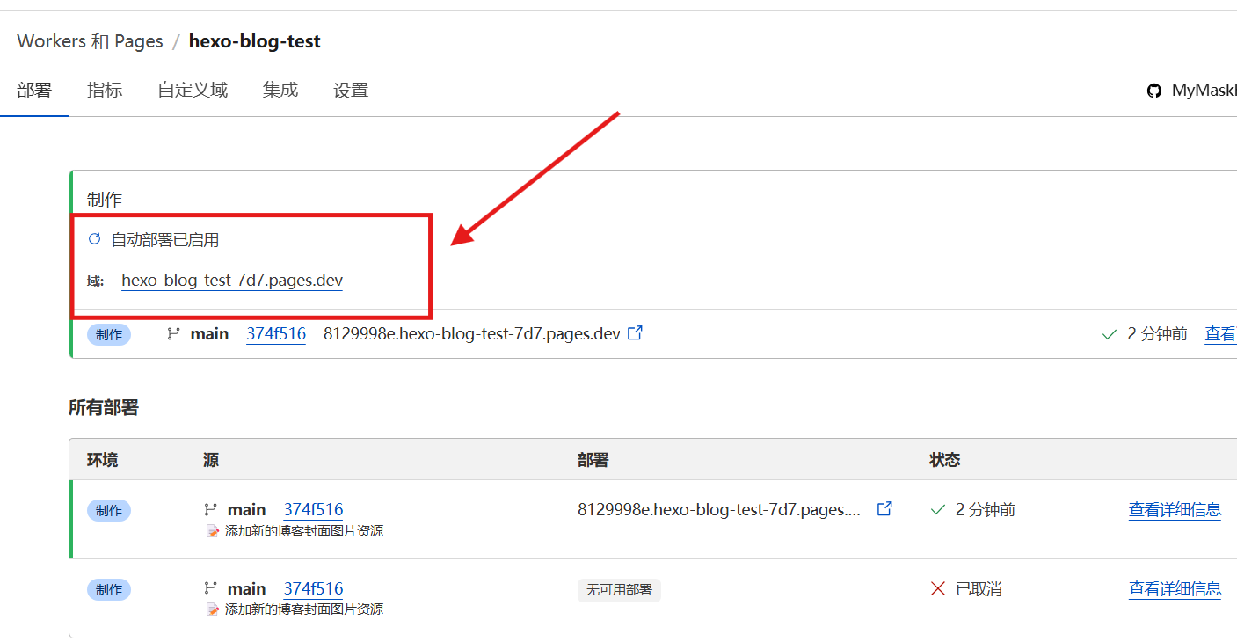
Task: Click the GitHub icon beside MyMask
Action: tap(1154, 91)
